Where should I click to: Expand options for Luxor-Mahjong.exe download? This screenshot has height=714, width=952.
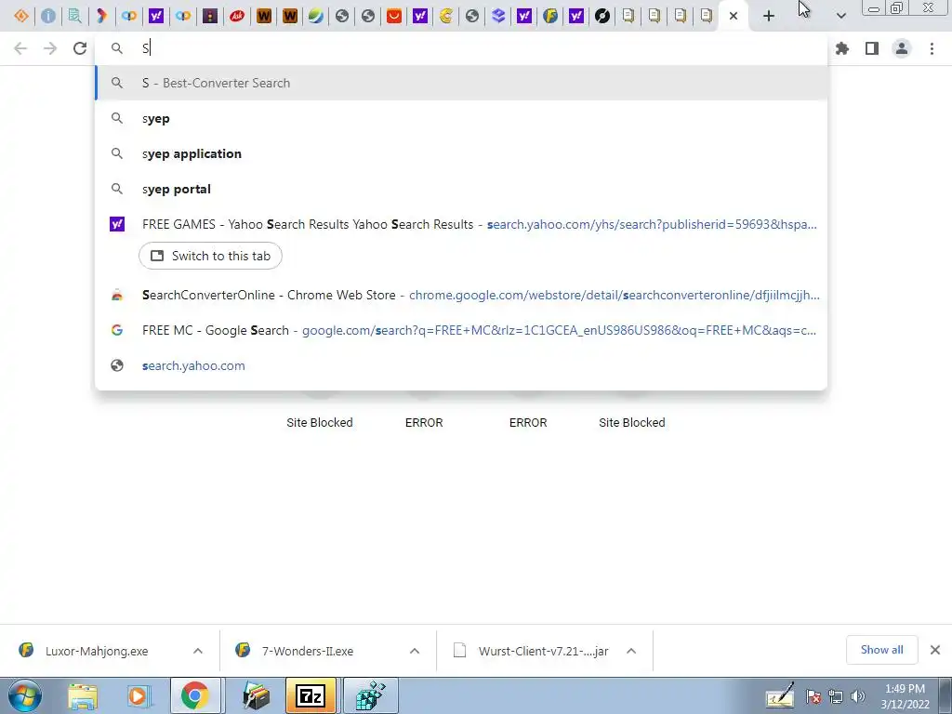[198, 651]
